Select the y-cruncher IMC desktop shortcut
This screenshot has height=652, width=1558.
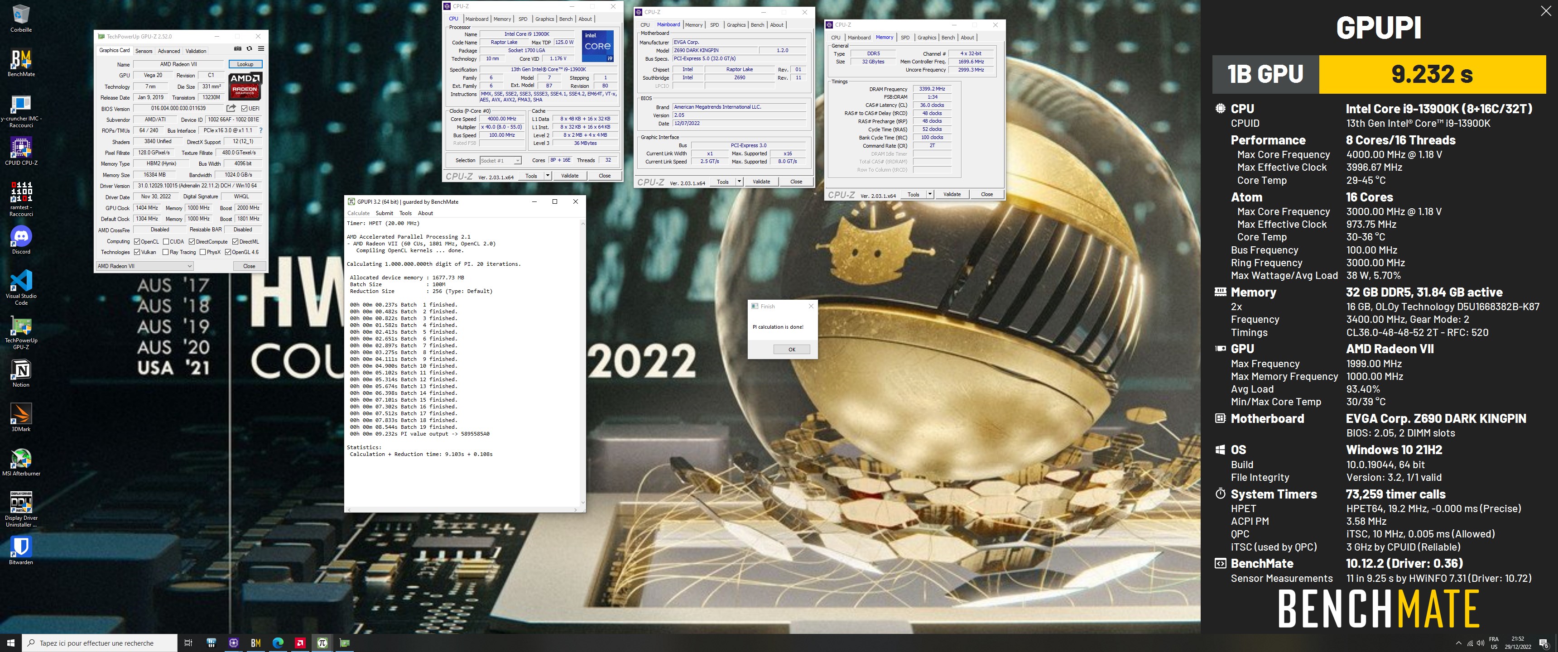pyautogui.click(x=21, y=111)
